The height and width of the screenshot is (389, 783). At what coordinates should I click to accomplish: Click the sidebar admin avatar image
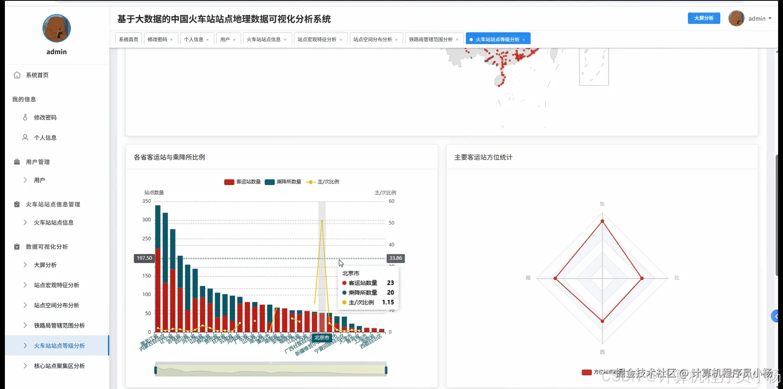tap(57, 29)
